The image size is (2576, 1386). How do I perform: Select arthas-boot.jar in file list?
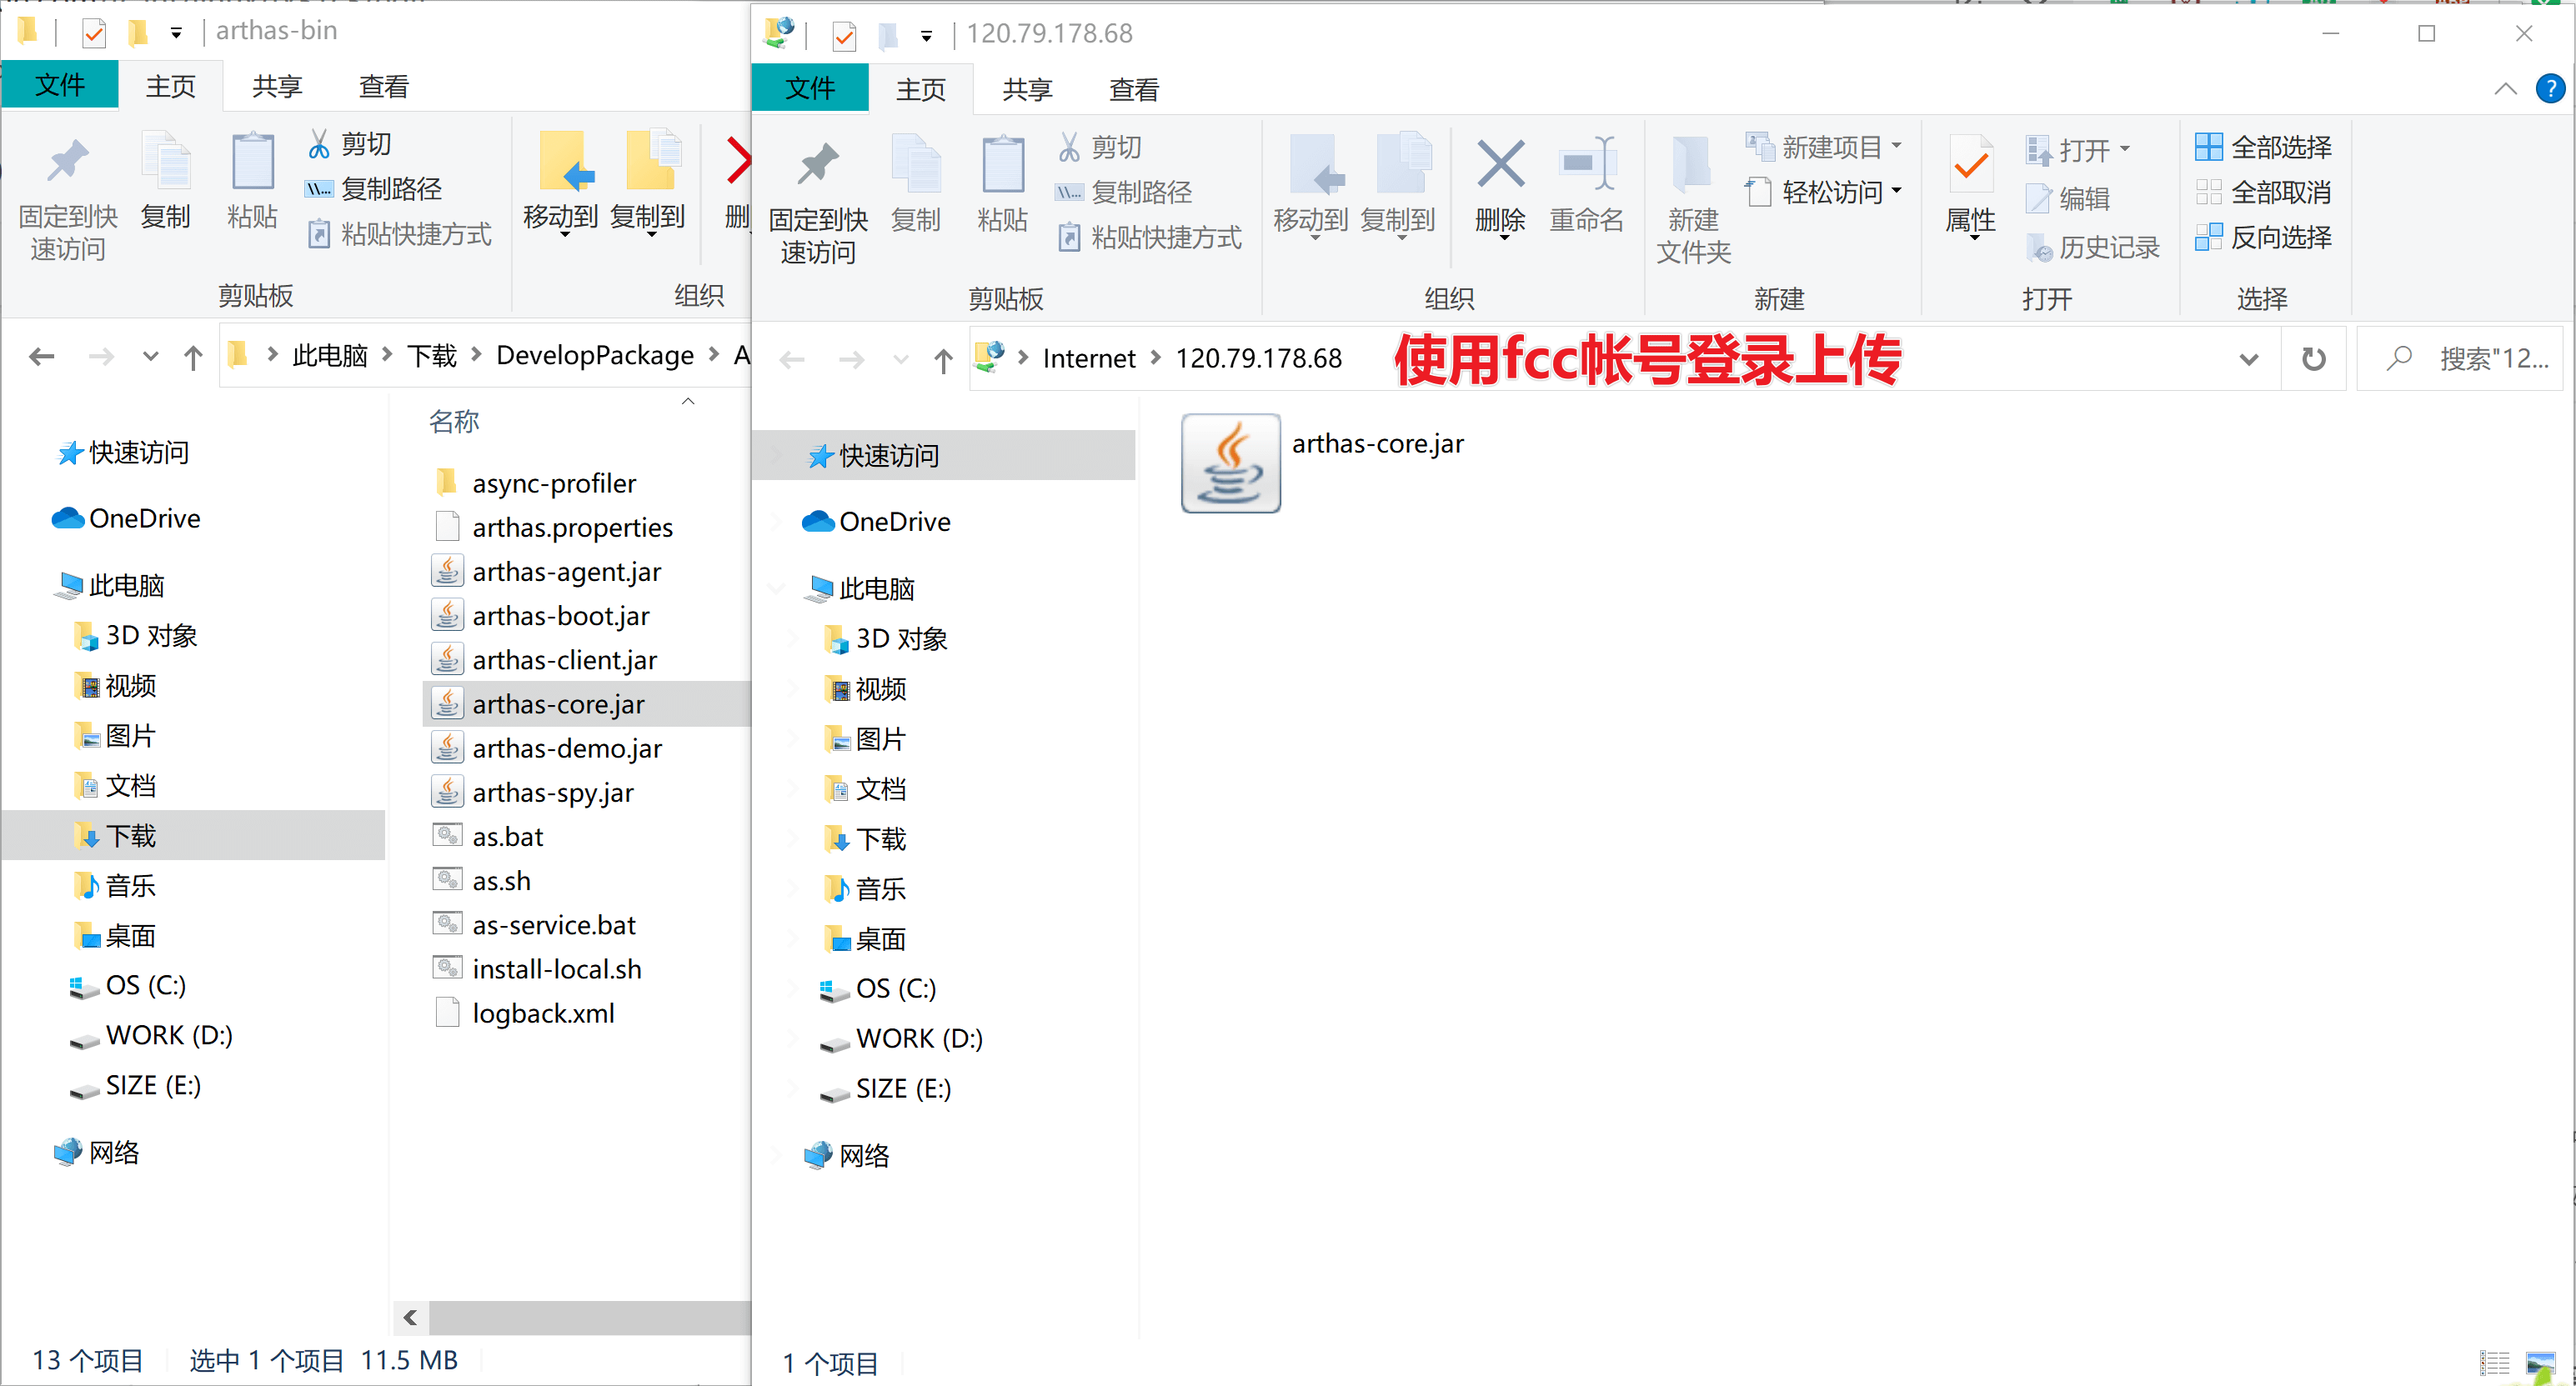click(560, 616)
